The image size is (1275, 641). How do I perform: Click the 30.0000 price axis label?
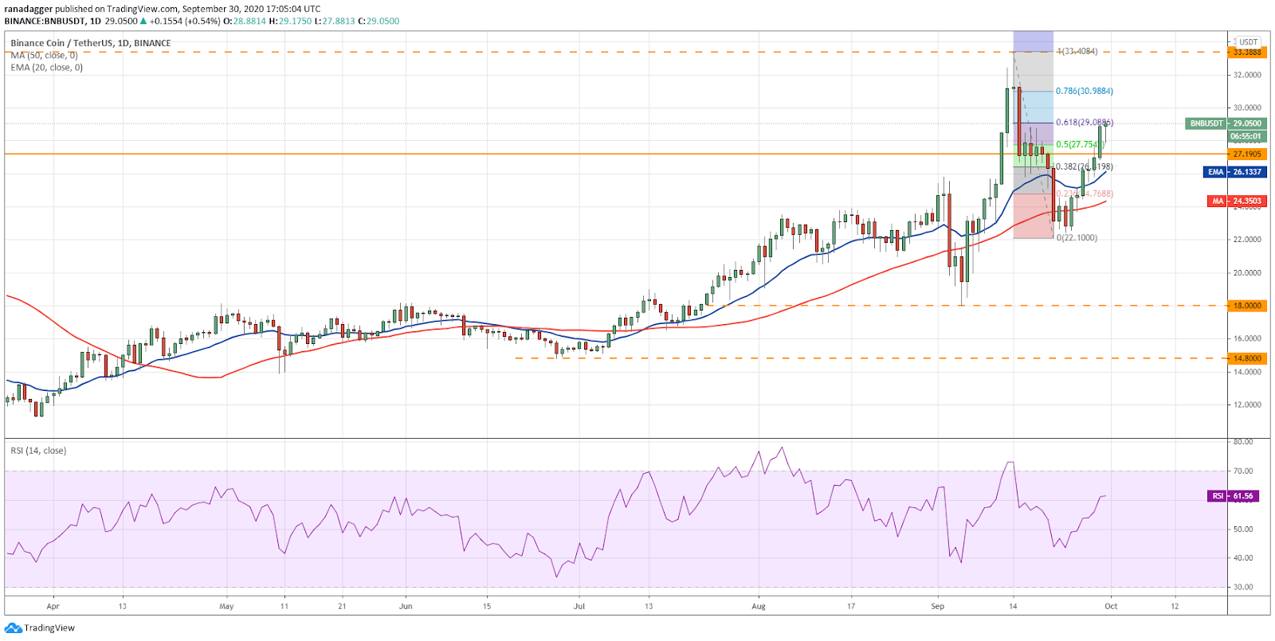pyautogui.click(x=1247, y=107)
